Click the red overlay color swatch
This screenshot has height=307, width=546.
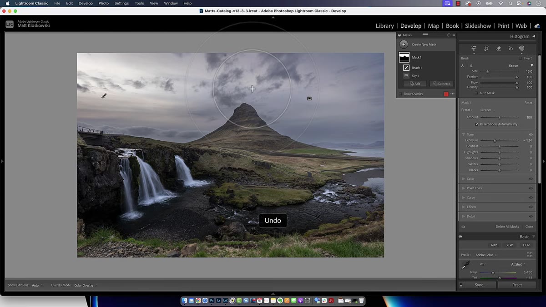446,94
